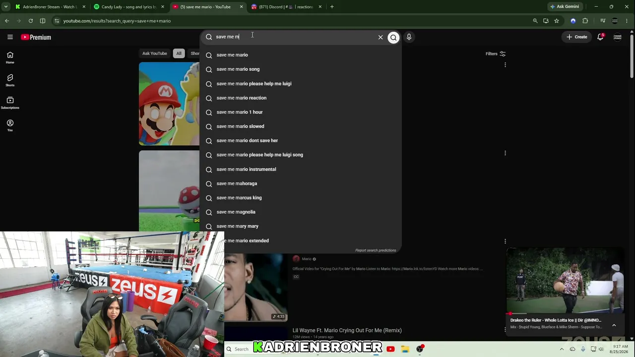
Task: Click Report search predictions link
Action: pos(376,250)
